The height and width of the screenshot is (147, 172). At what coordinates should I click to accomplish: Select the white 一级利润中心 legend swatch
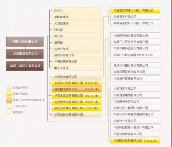(x=9, y=106)
